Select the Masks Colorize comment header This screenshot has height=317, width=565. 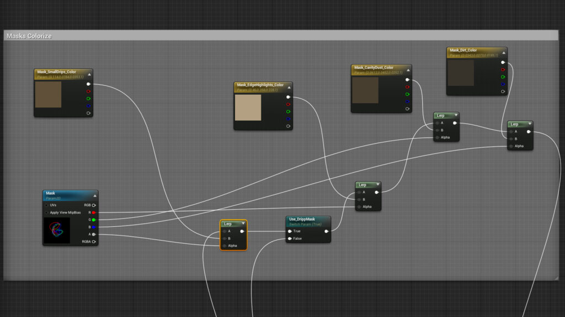coord(30,35)
